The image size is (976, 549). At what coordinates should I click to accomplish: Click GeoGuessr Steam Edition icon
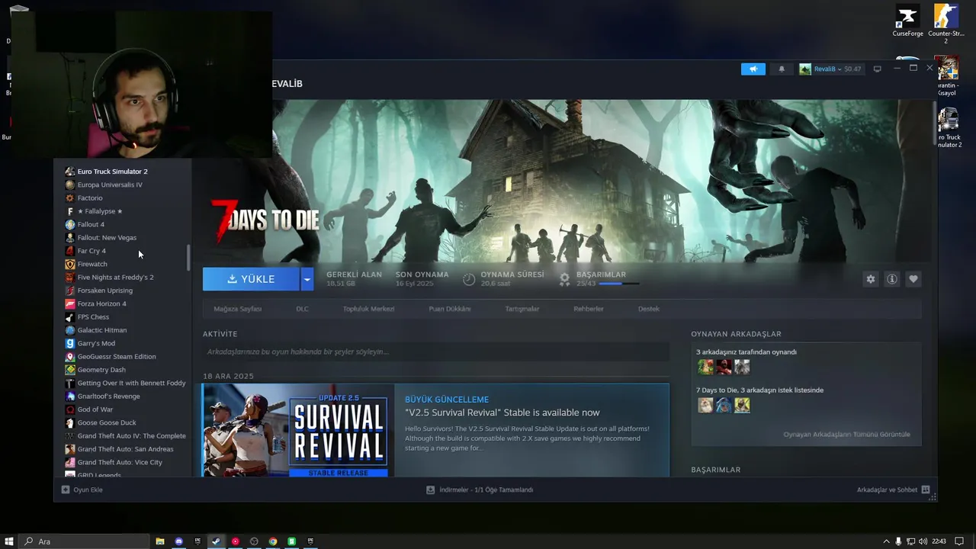click(70, 356)
